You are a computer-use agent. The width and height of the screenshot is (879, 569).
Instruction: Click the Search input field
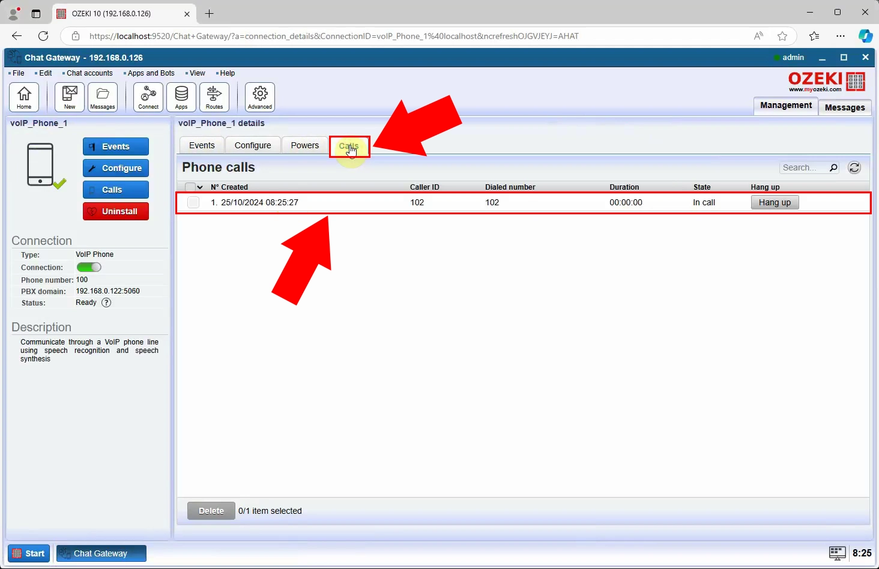point(803,167)
